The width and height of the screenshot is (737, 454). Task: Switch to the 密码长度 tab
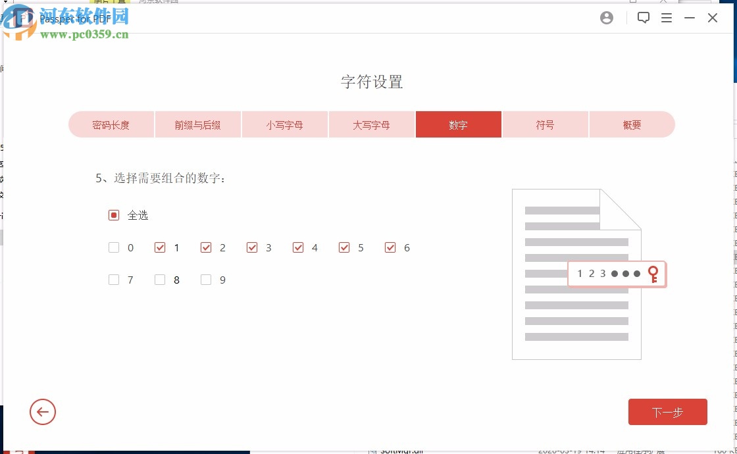pyautogui.click(x=111, y=124)
